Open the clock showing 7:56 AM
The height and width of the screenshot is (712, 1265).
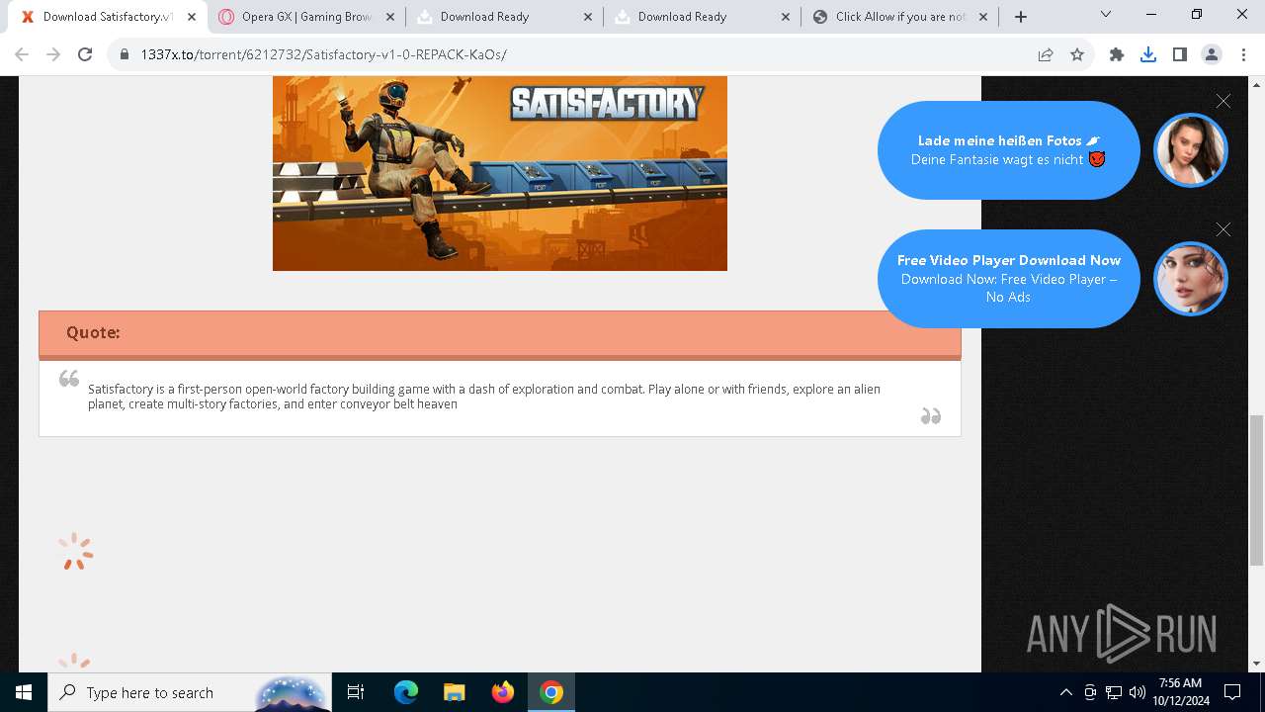coord(1179,692)
